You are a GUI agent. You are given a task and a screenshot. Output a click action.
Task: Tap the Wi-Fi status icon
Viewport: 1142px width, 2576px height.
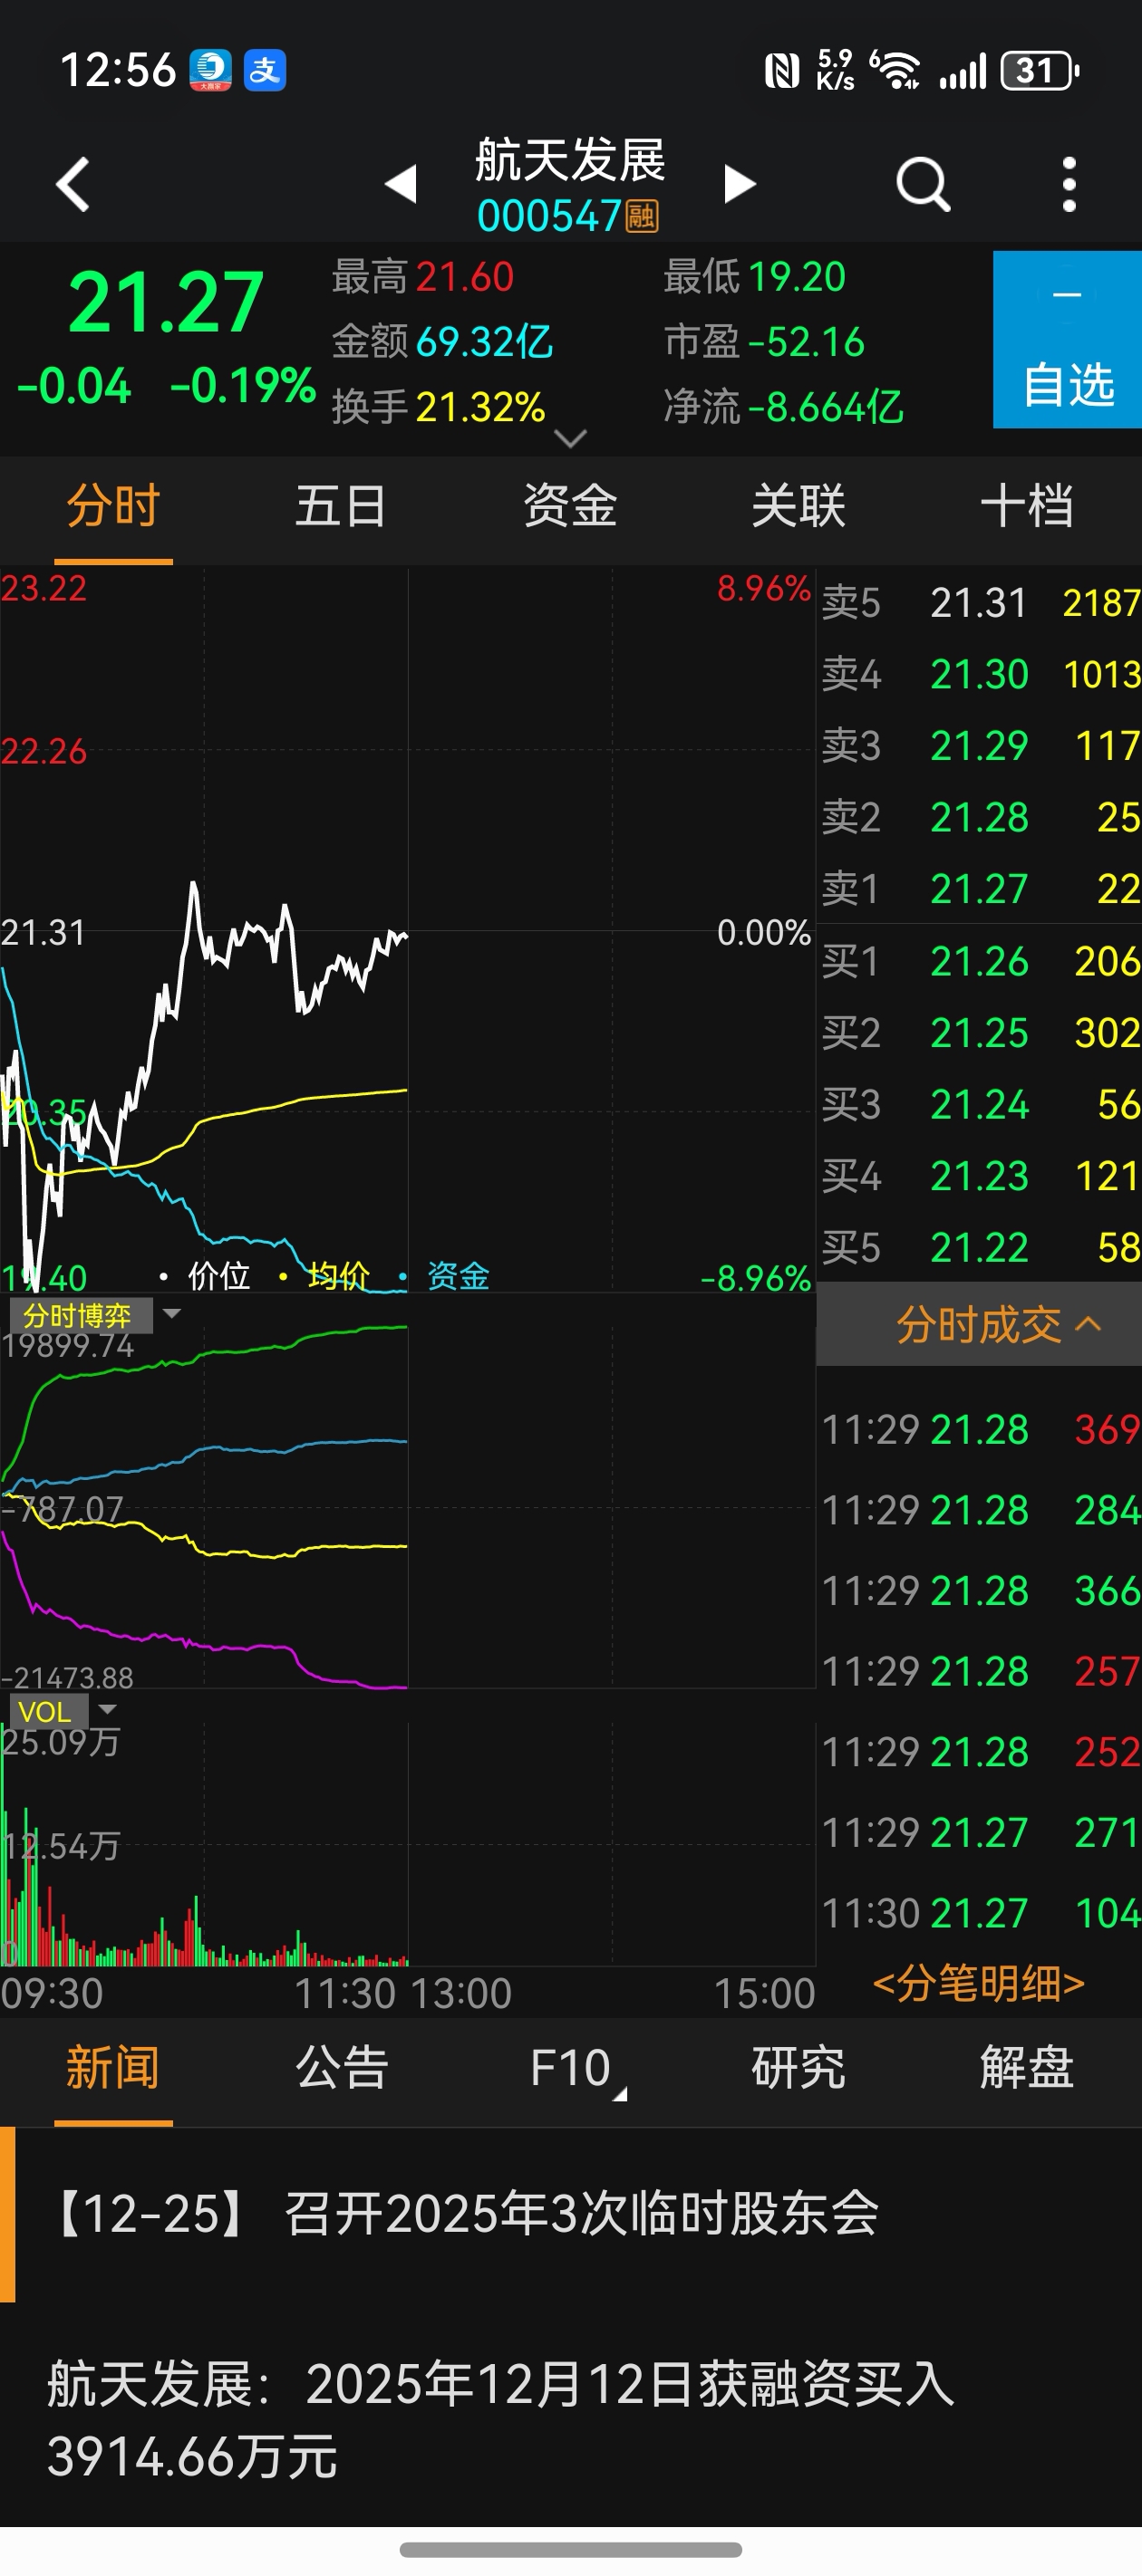pos(895,70)
